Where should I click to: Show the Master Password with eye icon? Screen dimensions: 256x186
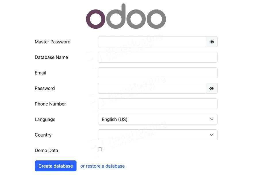point(212,42)
